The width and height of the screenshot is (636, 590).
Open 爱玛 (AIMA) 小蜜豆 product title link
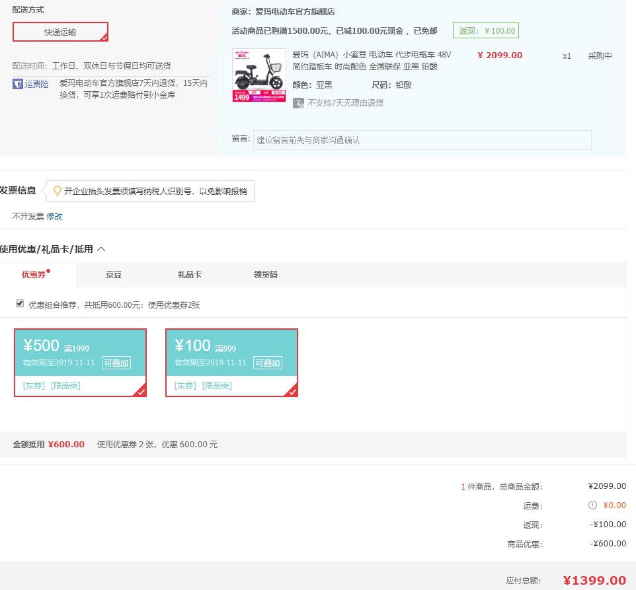tap(372, 60)
